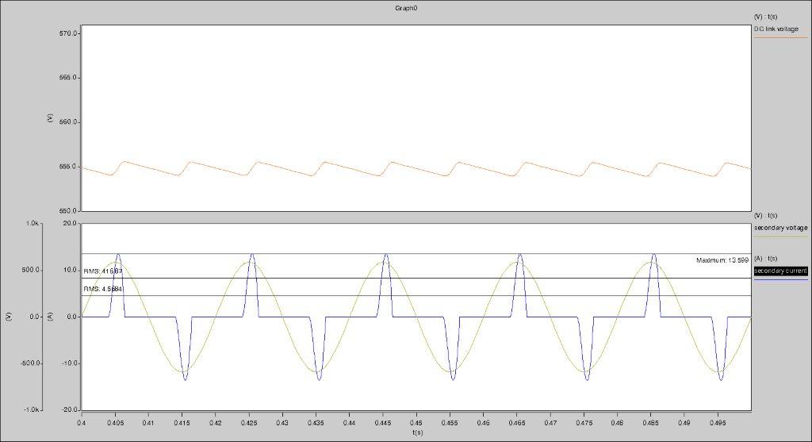Click the blue line swatch under secondary current
This screenshot has width=812, height=442.
tap(781, 279)
